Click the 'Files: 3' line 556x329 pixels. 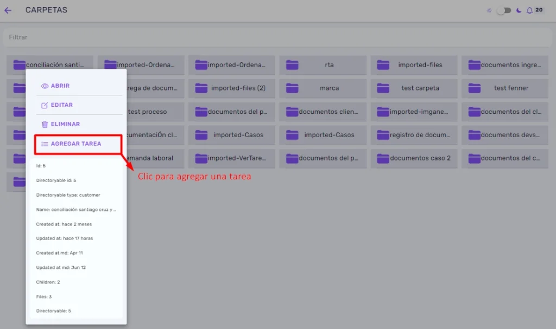43,297
